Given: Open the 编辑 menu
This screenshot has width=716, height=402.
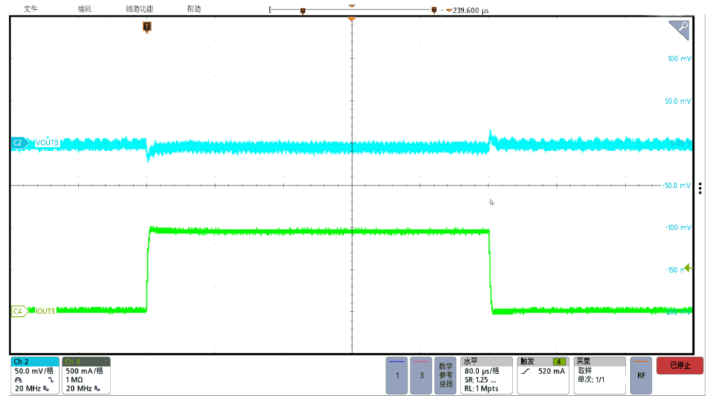Looking at the screenshot, I should tap(85, 9).
